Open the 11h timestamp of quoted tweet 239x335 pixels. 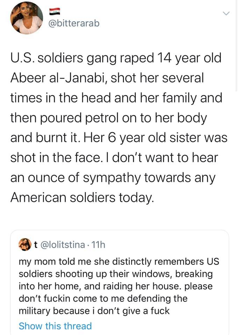coord(98,244)
